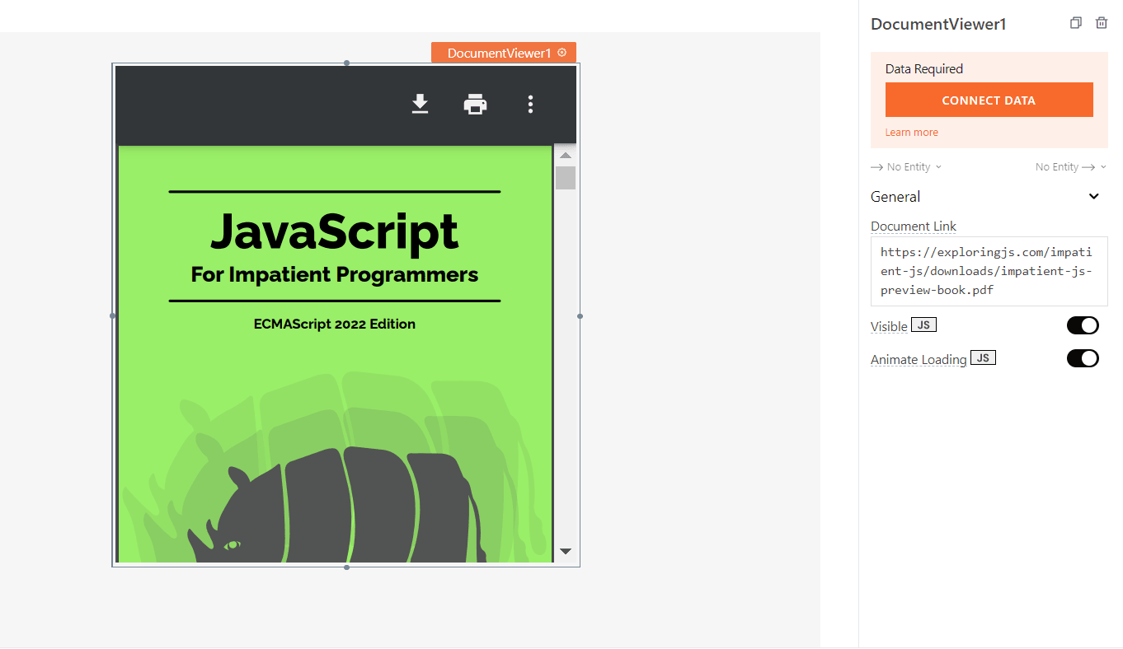Open the three-dot more options menu
The height and width of the screenshot is (649, 1123).
[530, 105]
